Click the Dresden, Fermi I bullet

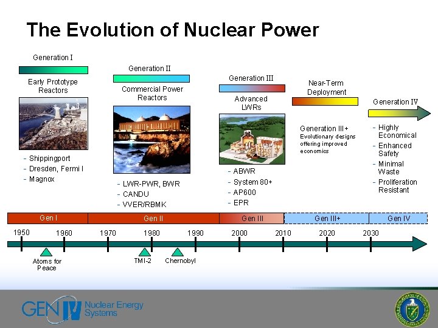point(54,169)
